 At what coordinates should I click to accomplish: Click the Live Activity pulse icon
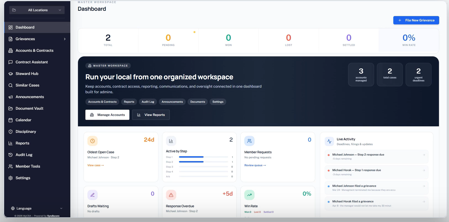pos(329,141)
